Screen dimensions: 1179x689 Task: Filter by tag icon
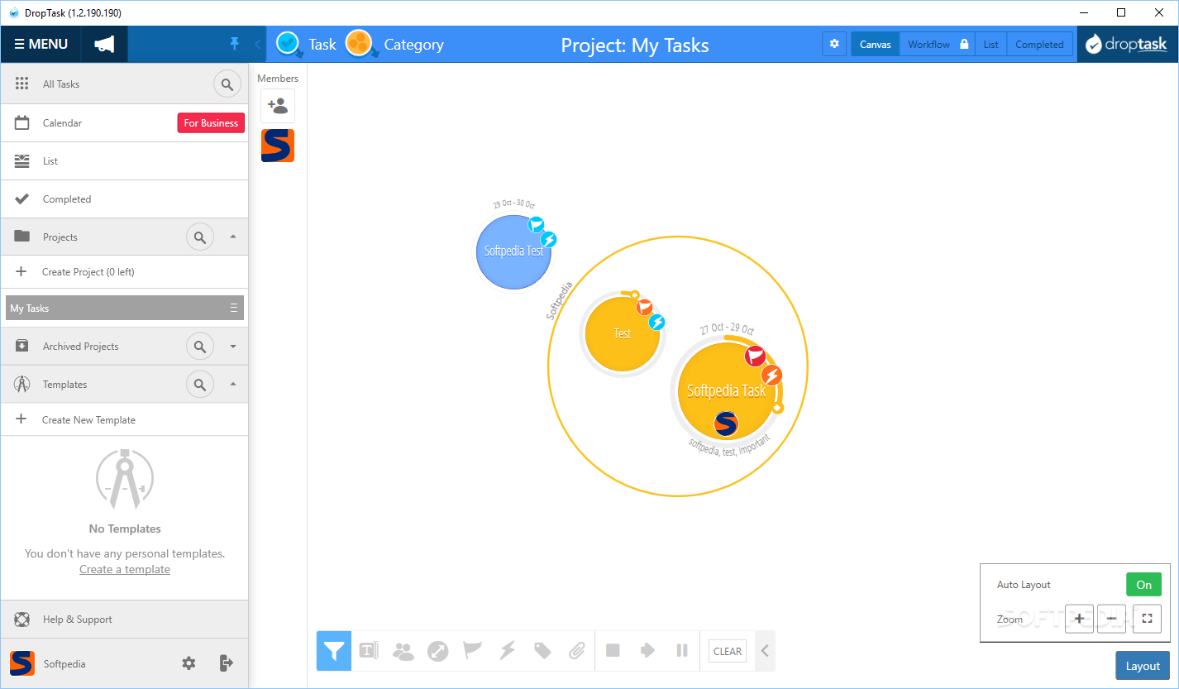click(542, 651)
